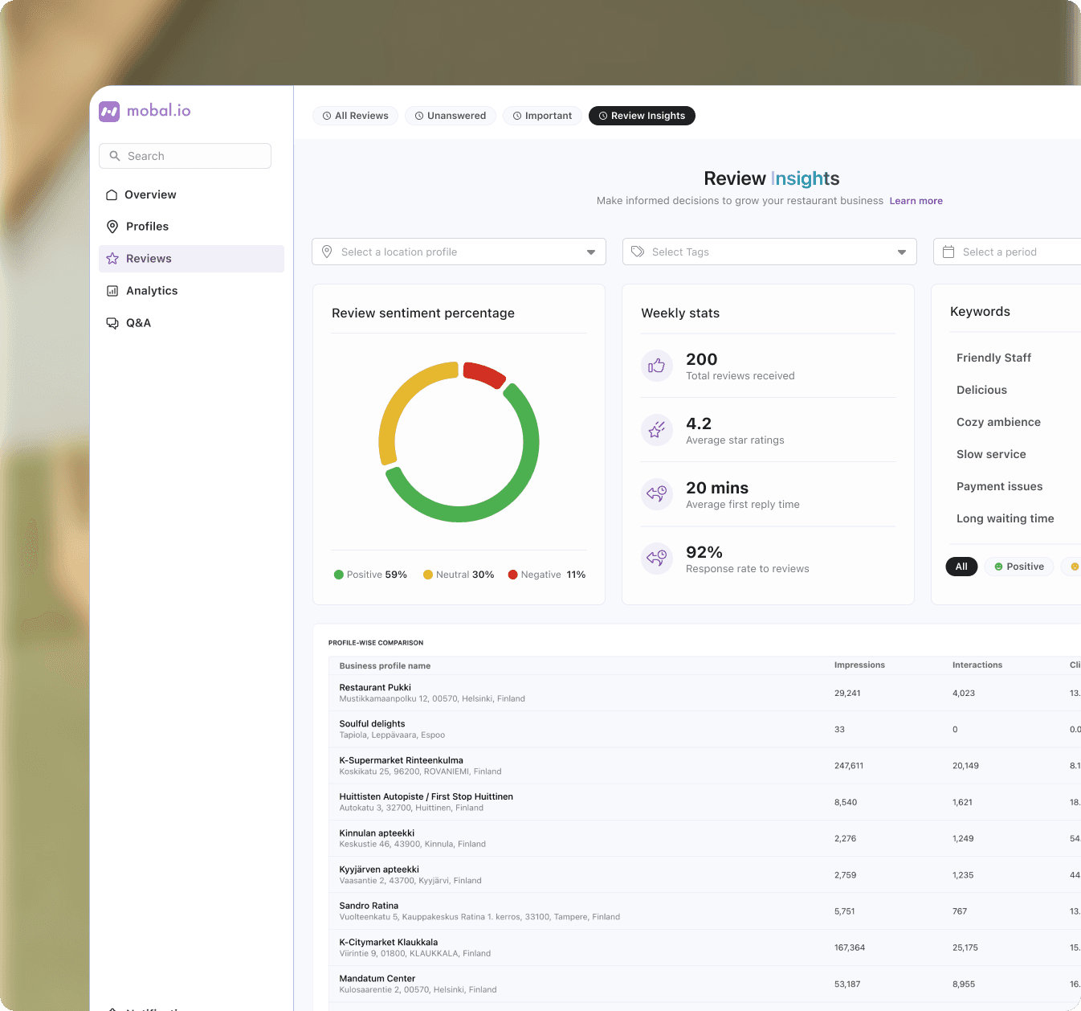The height and width of the screenshot is (1011, 1081).
Task: Select the Soulful delights row
Action: click(x=704, y=729)
